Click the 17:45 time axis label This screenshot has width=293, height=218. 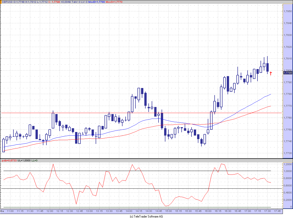277,211
